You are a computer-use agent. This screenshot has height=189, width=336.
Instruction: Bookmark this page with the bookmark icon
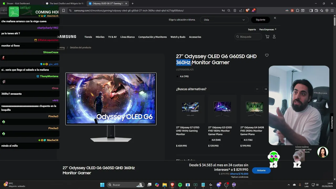[x=64, y=10]
